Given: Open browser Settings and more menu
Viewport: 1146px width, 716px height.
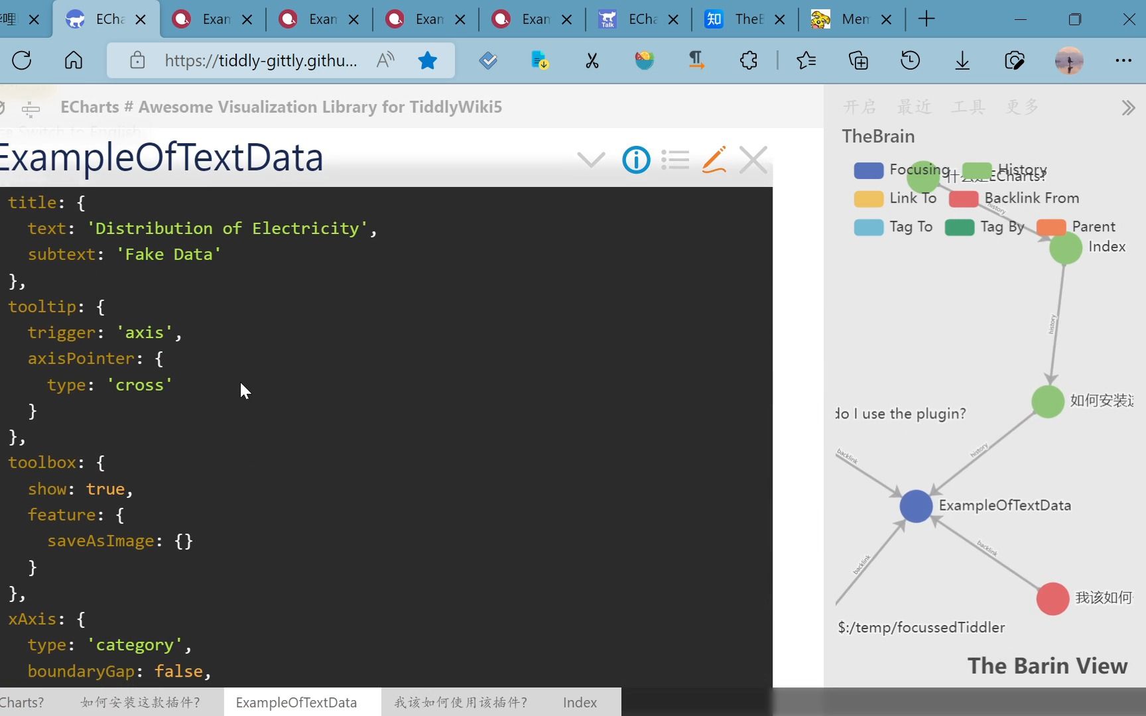Looking at the screenshot, I should (1123, 60).
